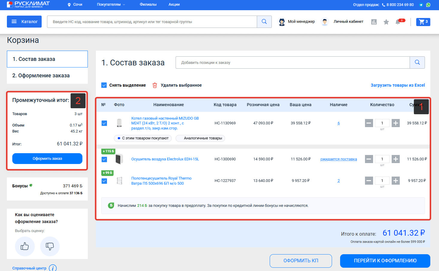Click the Мой менеджер avatar icon

coord(282,22)
